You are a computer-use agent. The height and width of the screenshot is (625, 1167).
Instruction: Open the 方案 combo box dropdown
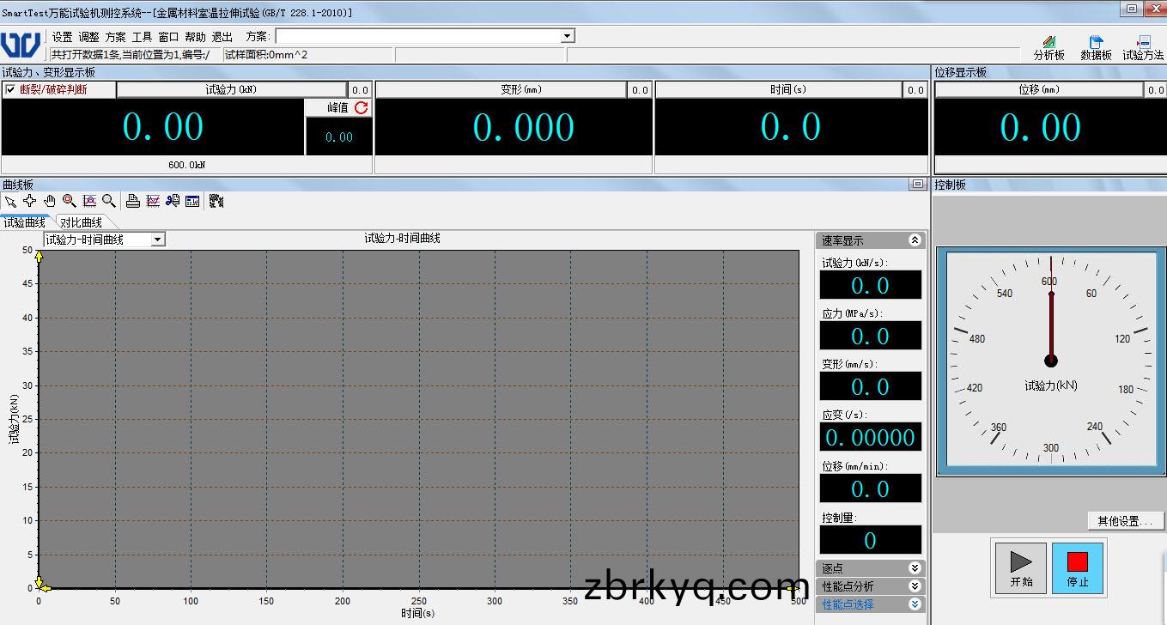567,36
